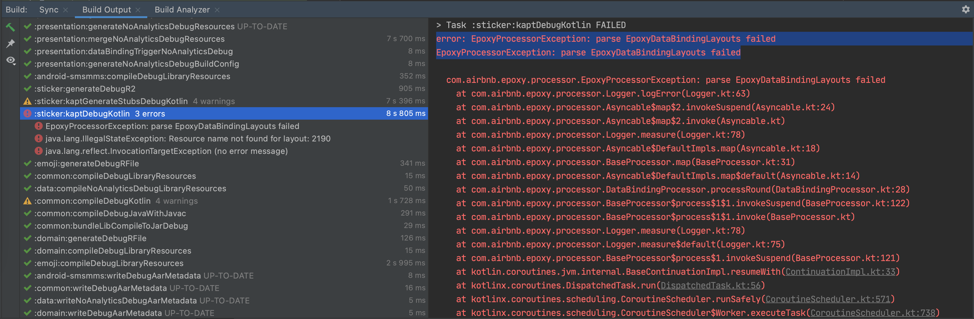
Task: Click the green checkmark on :sticker:generateDebugR2
Action: [27, 89]
